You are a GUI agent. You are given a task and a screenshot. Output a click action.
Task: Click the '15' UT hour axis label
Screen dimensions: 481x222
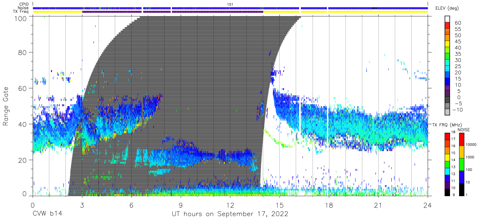click(x=280, y=205)
